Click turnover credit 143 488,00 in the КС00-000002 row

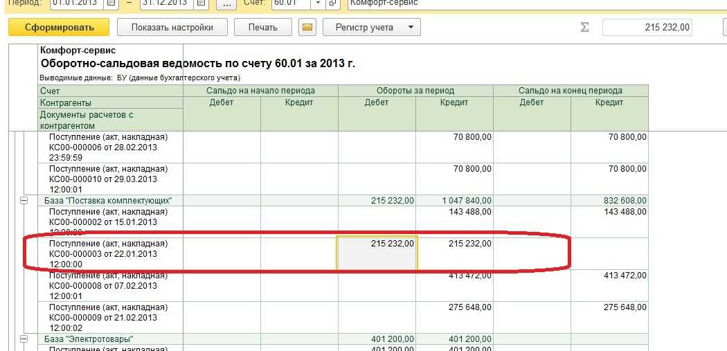pos(470,212)
